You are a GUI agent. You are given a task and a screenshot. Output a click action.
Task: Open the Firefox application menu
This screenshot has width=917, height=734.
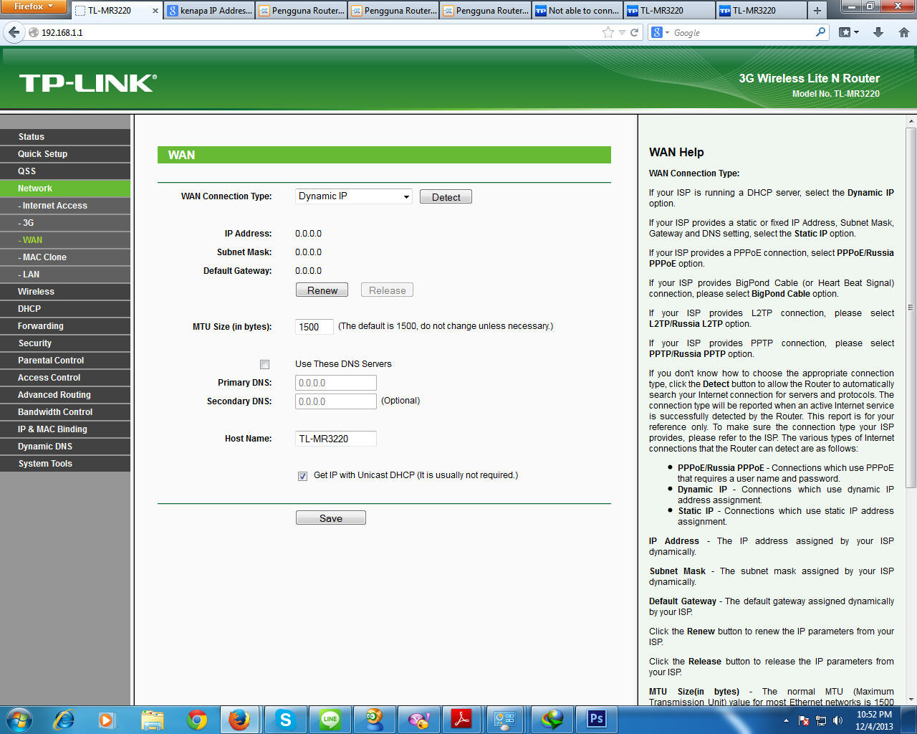[x=34, y=6]
